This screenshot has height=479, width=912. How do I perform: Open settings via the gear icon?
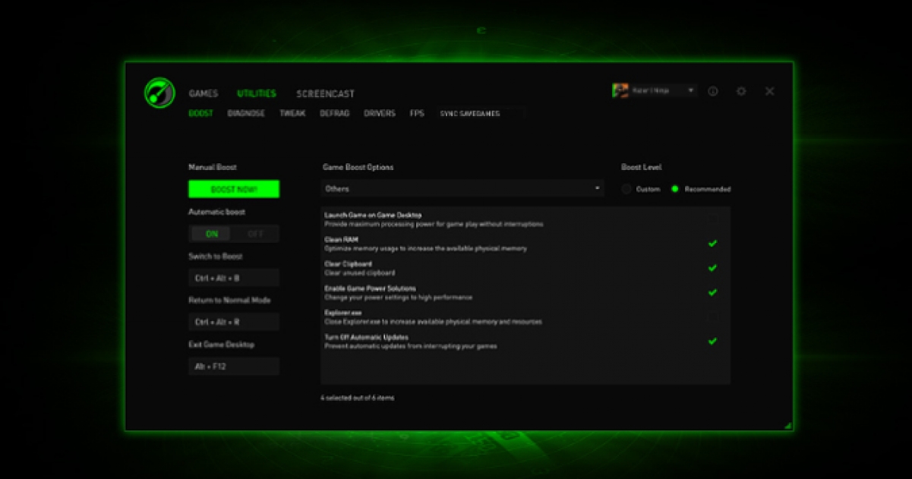pos(741,91)
